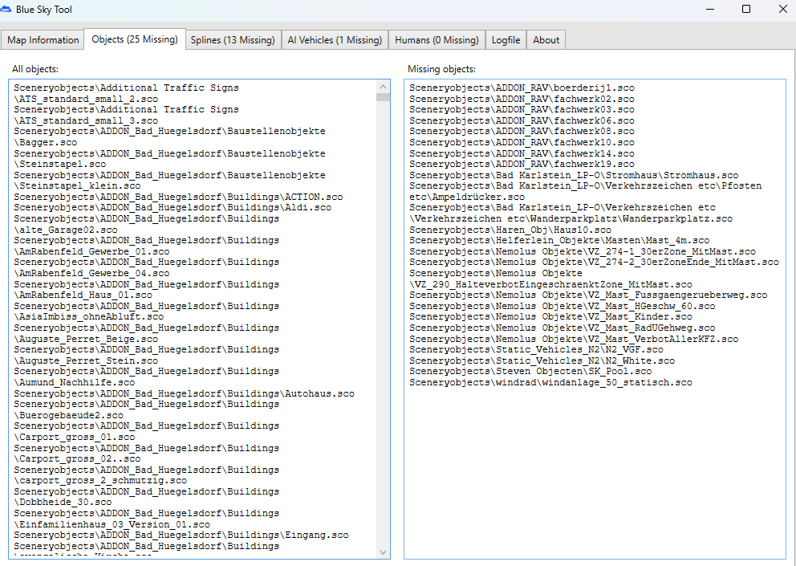
Task: Select the missing Stromhaus.sco entry
Action: (x=574, y=175)
